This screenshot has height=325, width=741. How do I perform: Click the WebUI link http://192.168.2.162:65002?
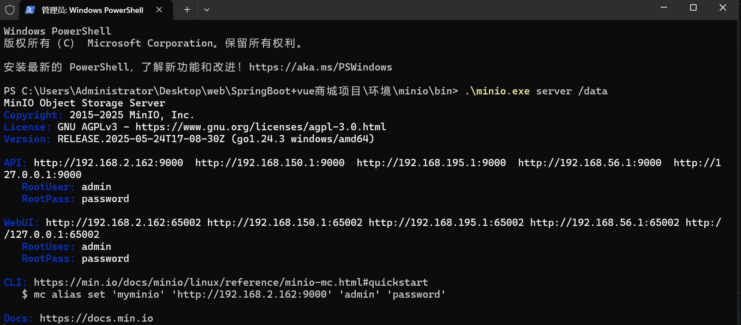123,223
